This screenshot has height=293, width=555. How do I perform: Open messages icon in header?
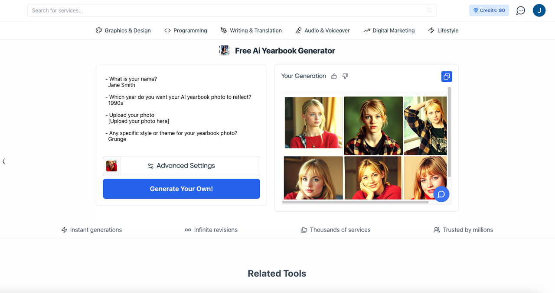520,10
